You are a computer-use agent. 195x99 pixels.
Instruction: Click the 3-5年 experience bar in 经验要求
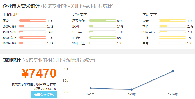click(x=103, y=26)
